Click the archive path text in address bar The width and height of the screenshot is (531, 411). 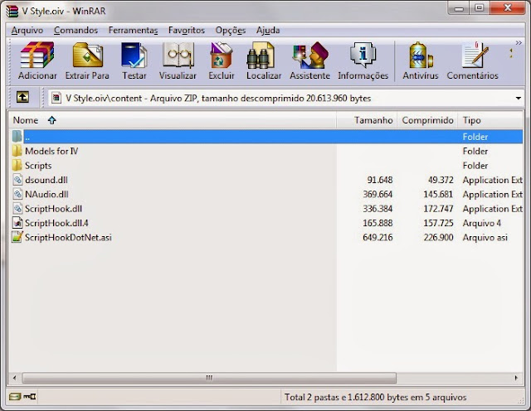click(x=218, y=98)
